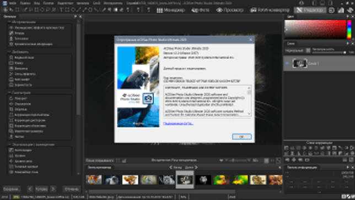Image resolution: width=355 pixels, height=200 pixels.
Task: Click the notification bell icon in the title bar
Action: coord(302,3)
